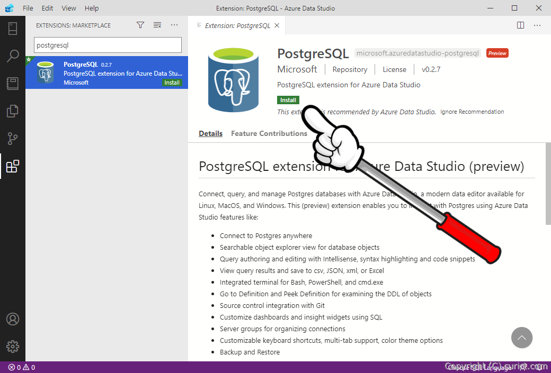Open the Notebooks view
The width and height of the screenshot is (551, 373).
(13, 84)
